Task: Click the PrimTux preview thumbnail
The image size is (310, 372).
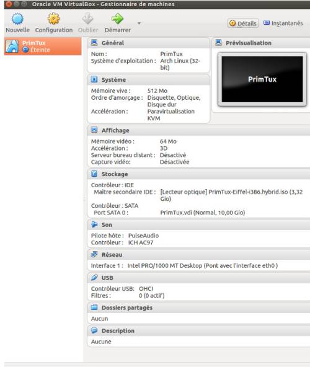Action: click(x=262, y=79)
